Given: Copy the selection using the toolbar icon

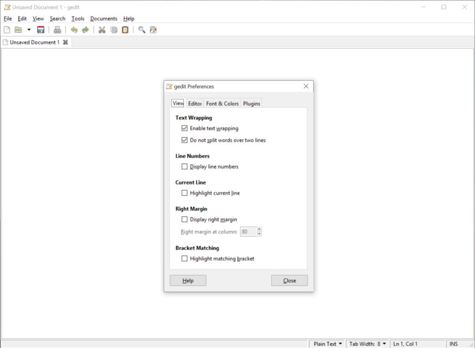Looking at the screenshot, I should [x=114, y=30].
